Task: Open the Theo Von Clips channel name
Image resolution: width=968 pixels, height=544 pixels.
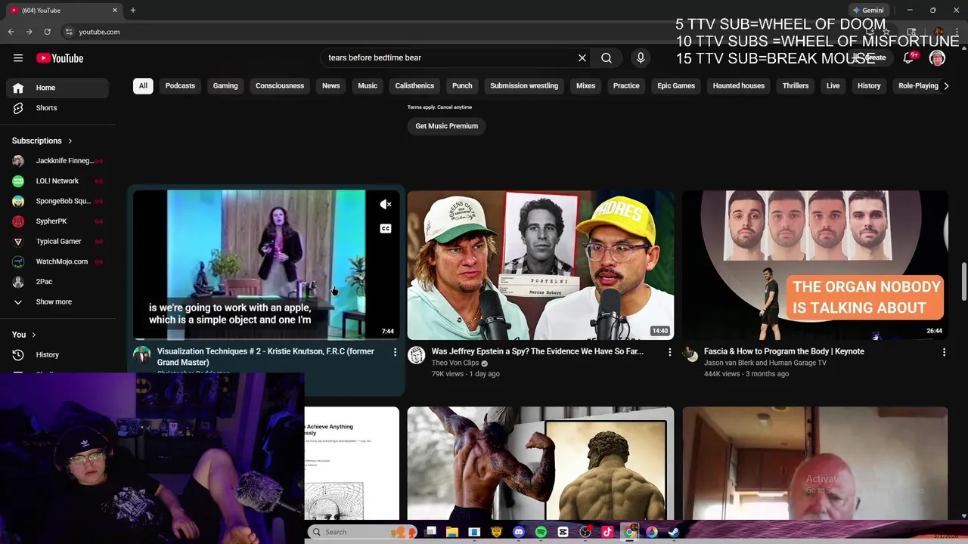Action: pos(455,363)
